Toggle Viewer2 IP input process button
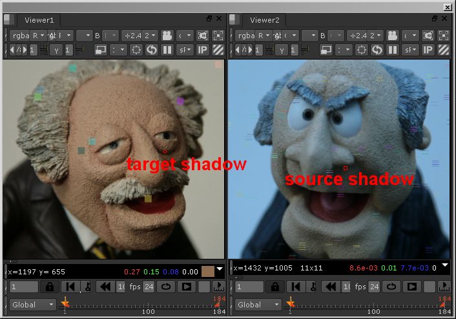Image resolution: width=456 pixels, height=319 pixels. click(428, 50)
